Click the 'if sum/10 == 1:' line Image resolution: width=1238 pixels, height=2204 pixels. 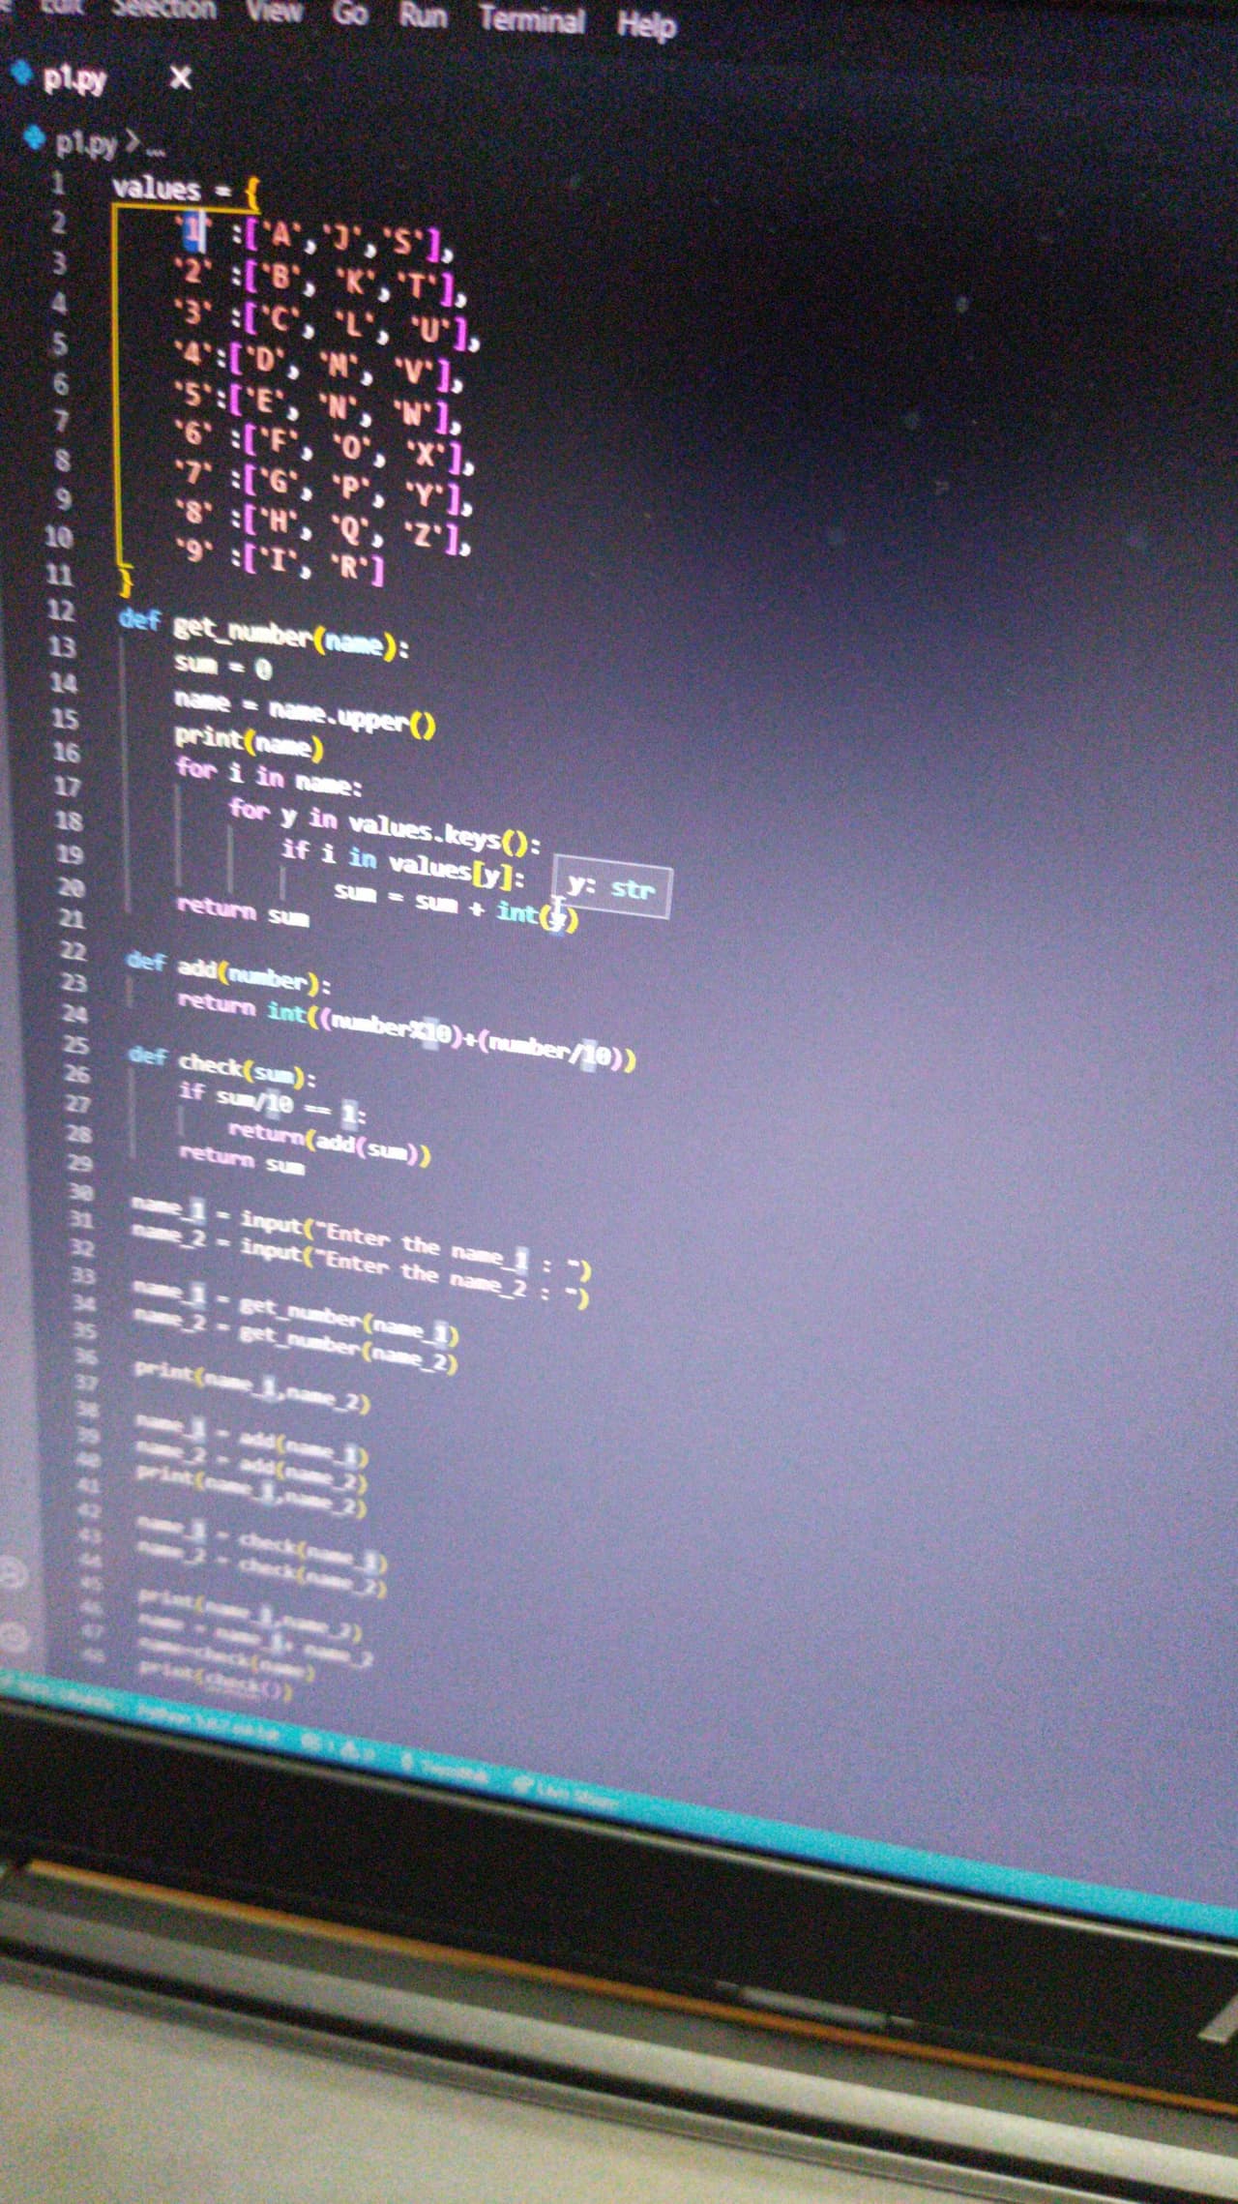[x=272, y=1104]
